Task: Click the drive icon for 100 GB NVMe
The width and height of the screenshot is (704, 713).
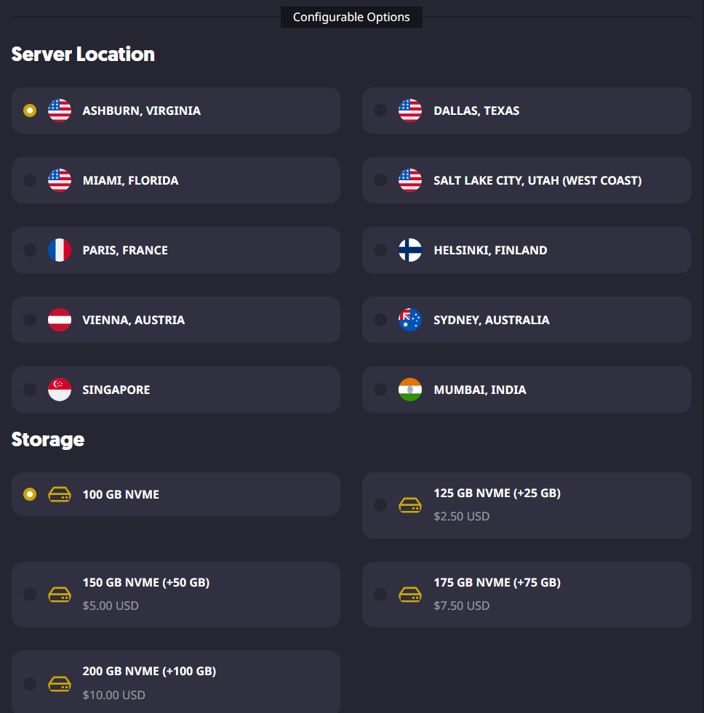Action: (60, 494)
